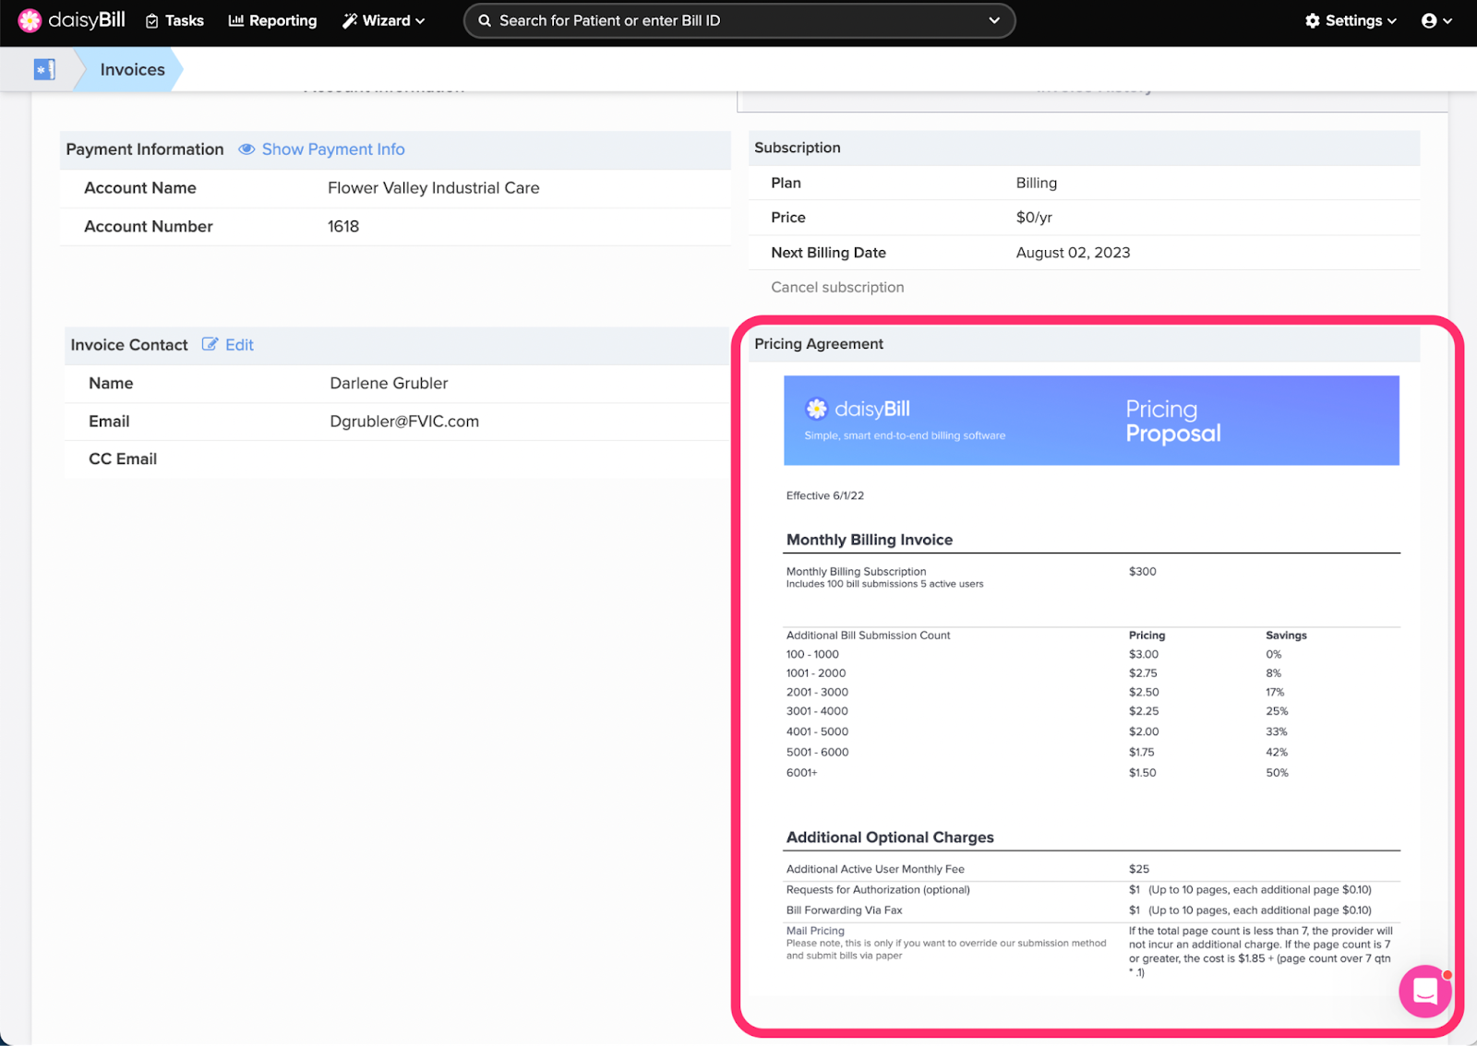Open the user account menu
This screenshot has width=1477, height=1046.
tap(1436, 20)
